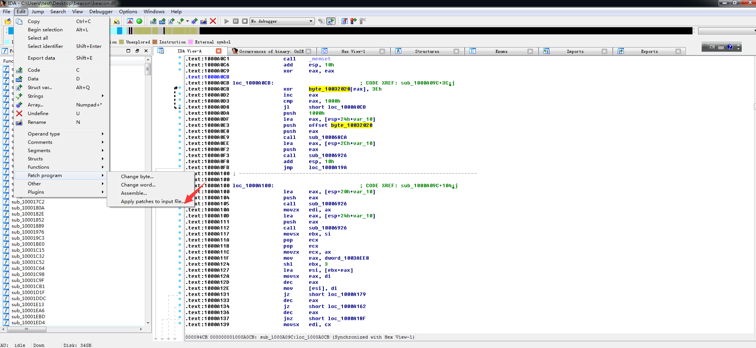This screenshot has height=348, width=756.
Task: Click the Functions list scroll-down arrow
Action: (148, 323)
